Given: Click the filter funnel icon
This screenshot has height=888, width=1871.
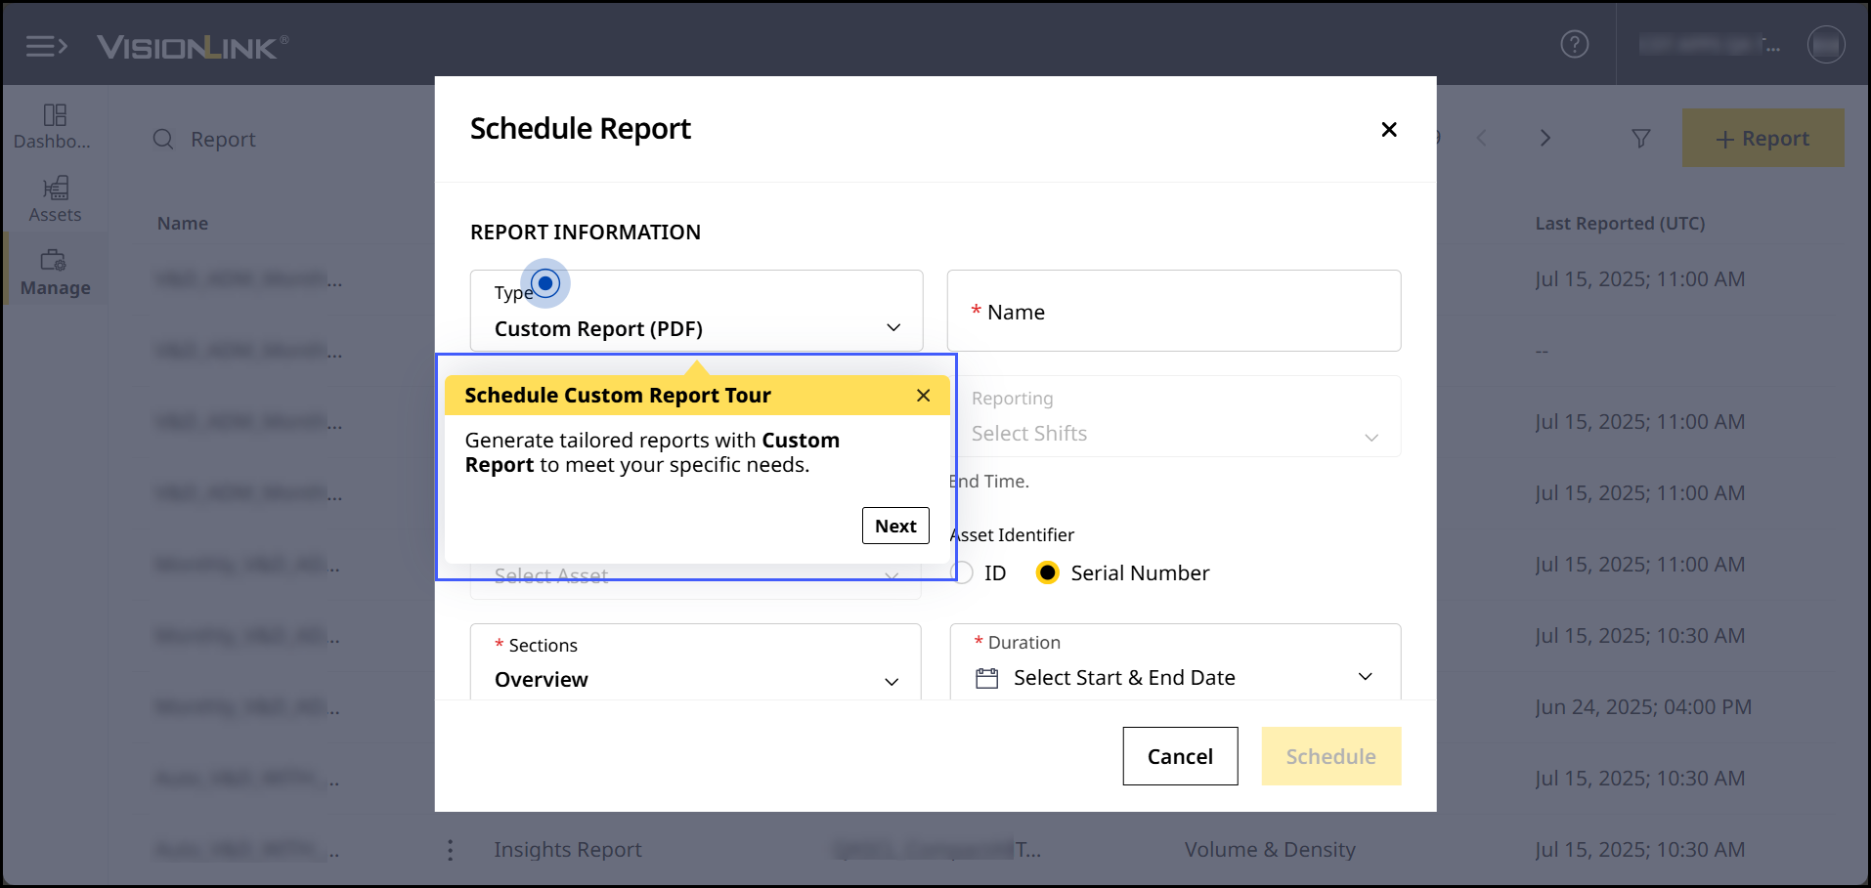Looking at the screenshot, I should point(1640,139).
